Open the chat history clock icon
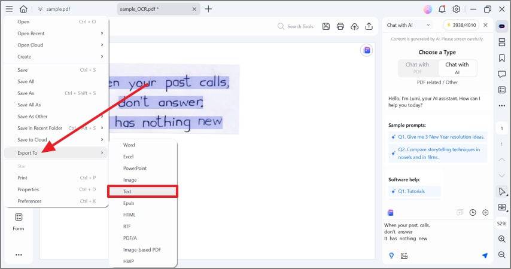Image resolution: width=511 pixels, height=269 pixels. pos(473,213)
